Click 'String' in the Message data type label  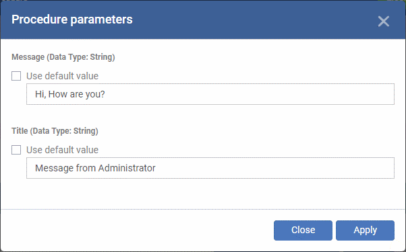tap(103, 57)
